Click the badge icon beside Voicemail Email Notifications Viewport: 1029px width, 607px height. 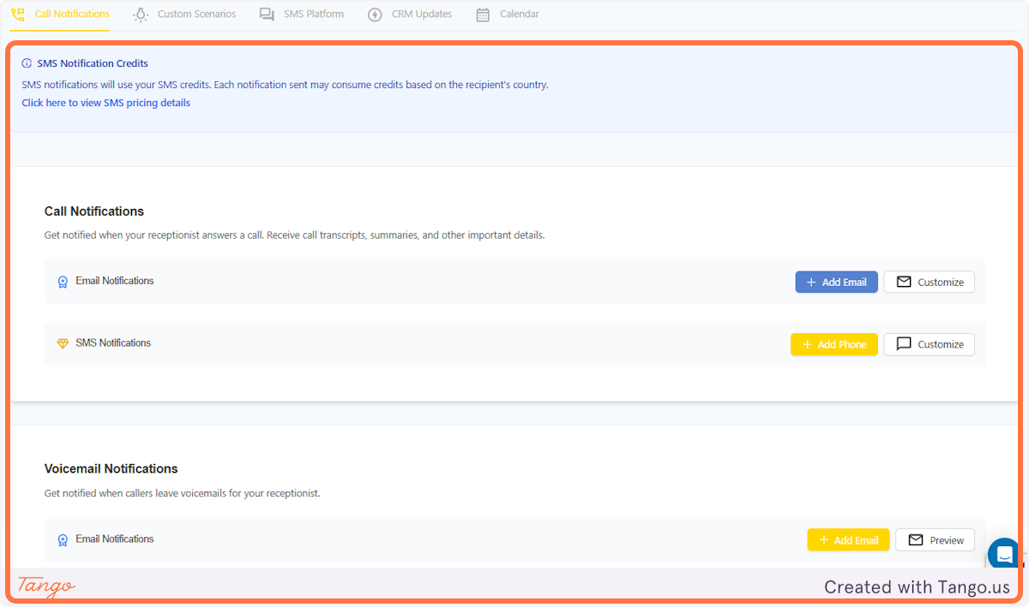point(63,540)
